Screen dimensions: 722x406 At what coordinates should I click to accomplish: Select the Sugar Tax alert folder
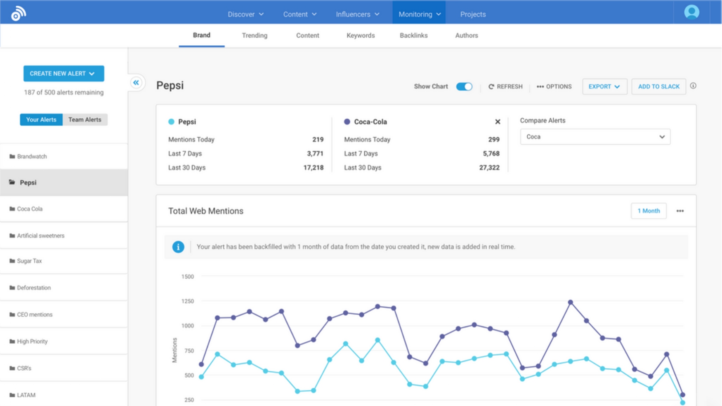coord(28,261)
